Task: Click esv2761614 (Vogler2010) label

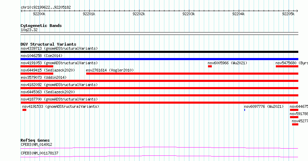Action: click(110, 70)
